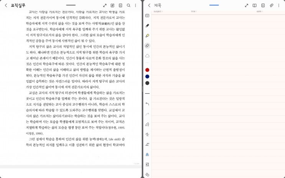
Task: Tap the blue handle of 제목 window
Action: [214, 5]
